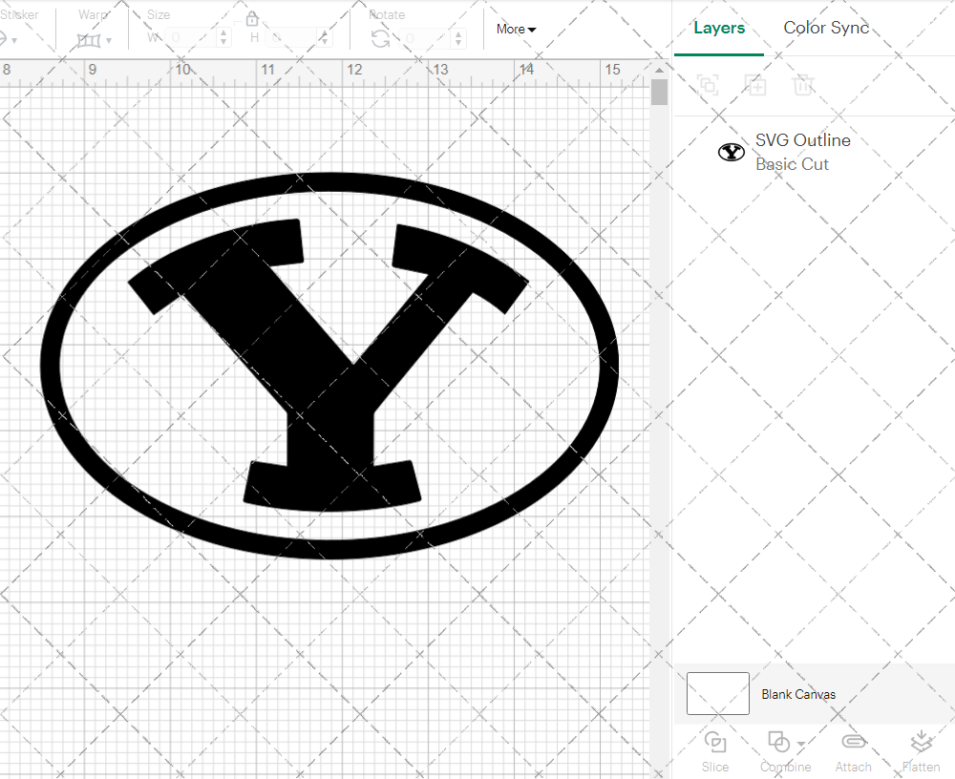Switch to the Color Sync tab
This screenshot has width=955, height=779.
coord(826,28)
